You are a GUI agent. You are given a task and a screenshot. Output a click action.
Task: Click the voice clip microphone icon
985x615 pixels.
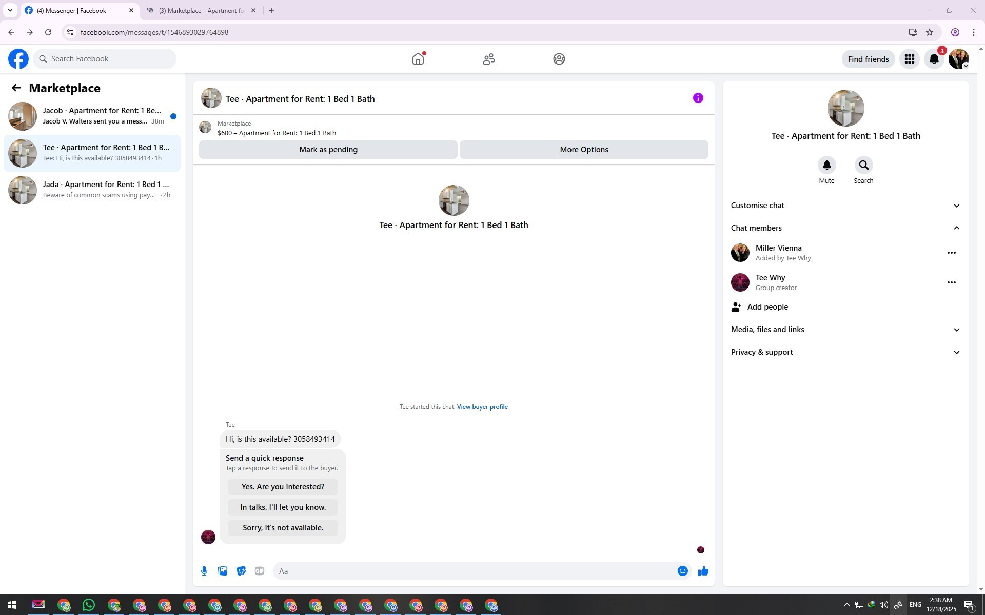click(x=204, y=571)
